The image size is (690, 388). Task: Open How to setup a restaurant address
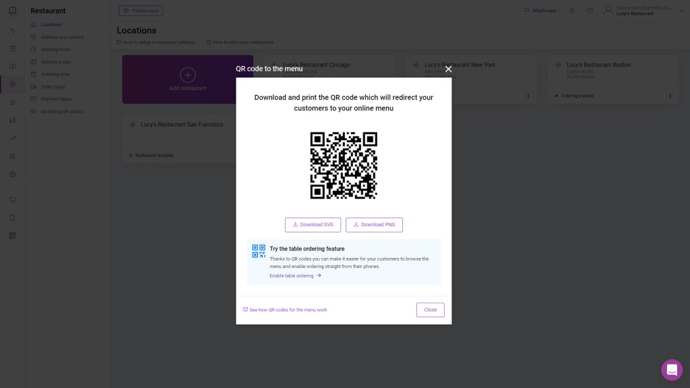pyautogui.click(x=156, y=42)
